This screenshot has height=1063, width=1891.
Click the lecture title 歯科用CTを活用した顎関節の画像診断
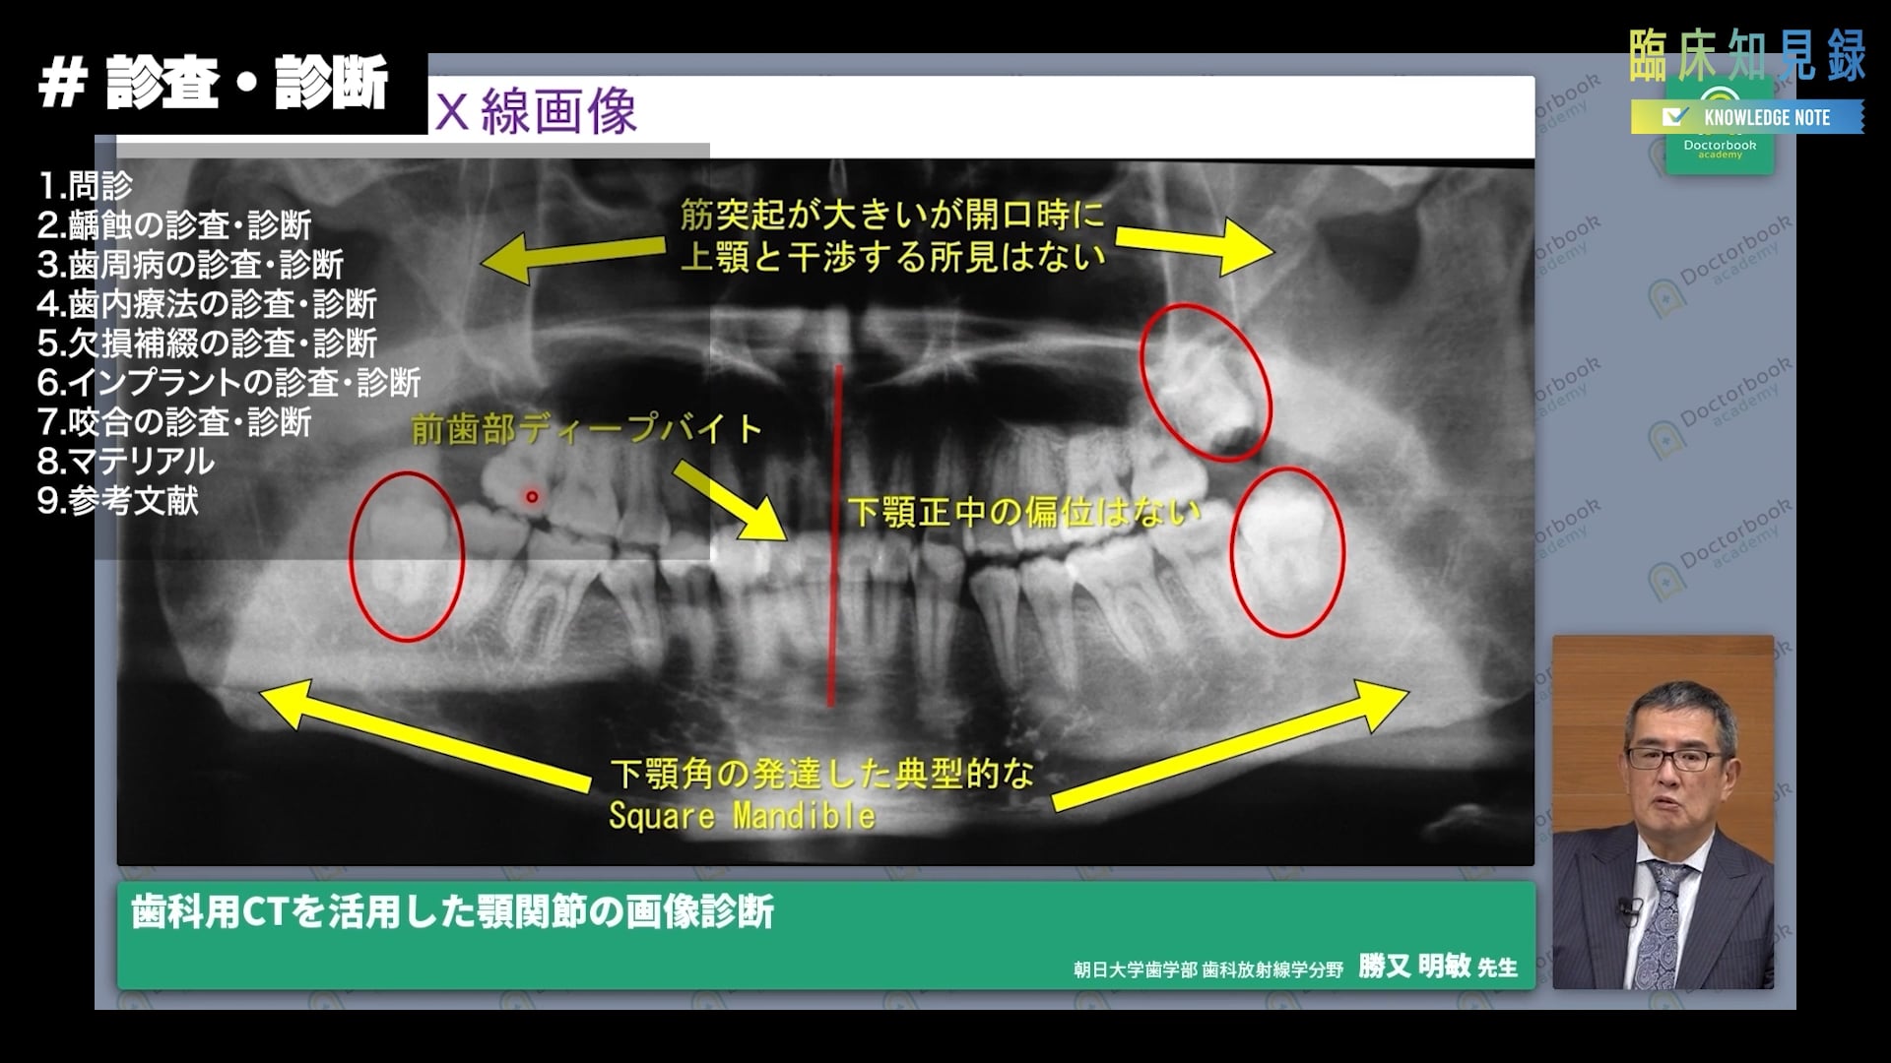(453, 912)
